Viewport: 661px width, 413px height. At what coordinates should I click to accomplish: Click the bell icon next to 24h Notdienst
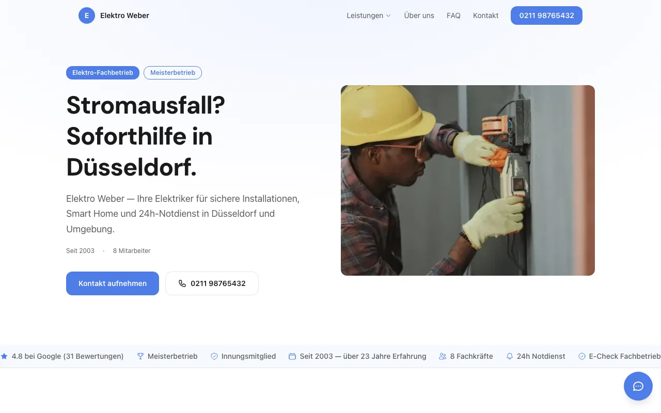click(510, 356)
